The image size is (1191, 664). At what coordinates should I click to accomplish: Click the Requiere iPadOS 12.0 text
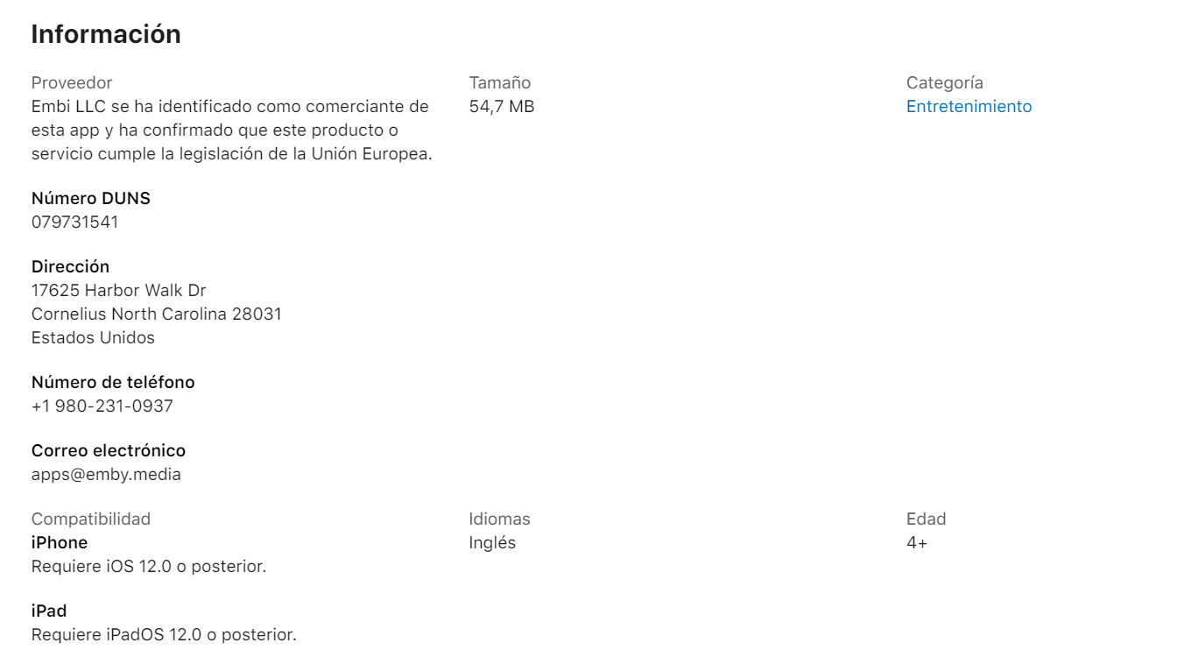point(164,634)
